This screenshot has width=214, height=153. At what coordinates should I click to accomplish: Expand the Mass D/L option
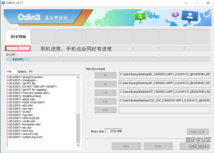(198, 131)
